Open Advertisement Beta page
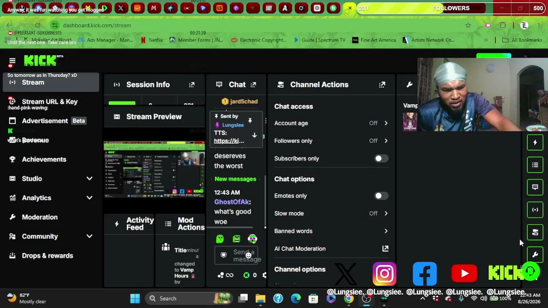Viewport: 548px width, 308px height. click(51, 121)
